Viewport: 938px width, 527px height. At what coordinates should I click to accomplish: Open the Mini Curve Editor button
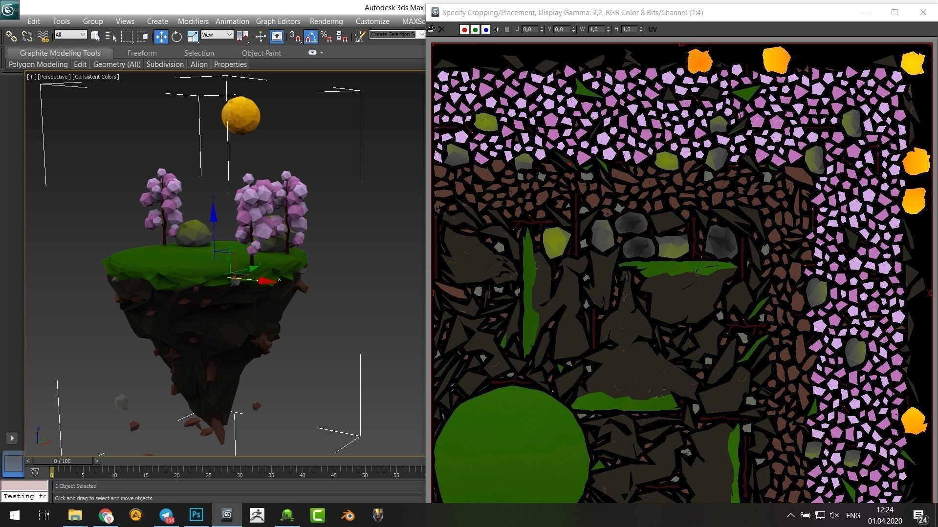(35, 472)
